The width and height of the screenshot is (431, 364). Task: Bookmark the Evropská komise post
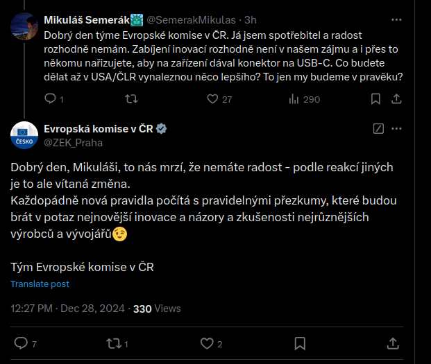[x=299, y=343]
